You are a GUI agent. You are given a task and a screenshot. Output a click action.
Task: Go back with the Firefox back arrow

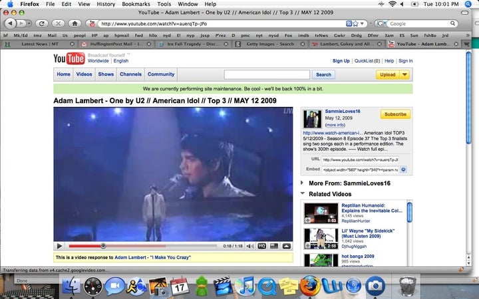(x=10, y=23)
